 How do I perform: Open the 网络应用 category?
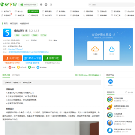tap(33, 15)
